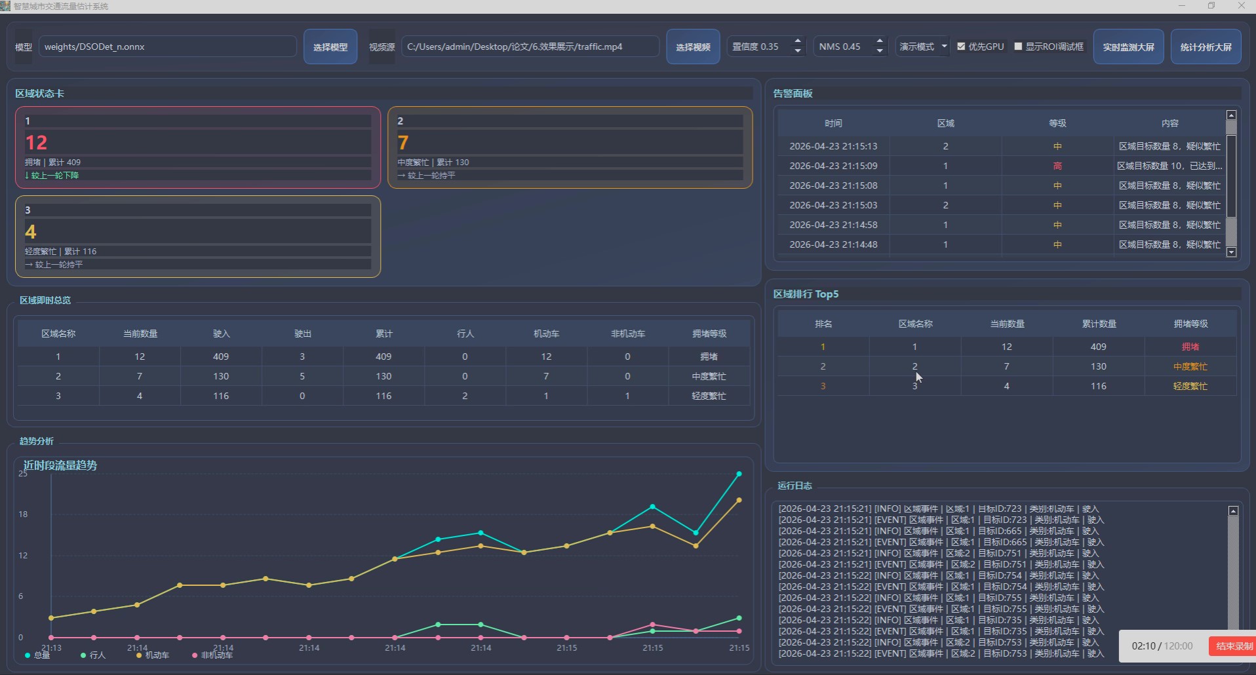Select the Top5 row with 累计数量 130
Viewport: 1256px width, 675px height.
tap(1007, 366)
